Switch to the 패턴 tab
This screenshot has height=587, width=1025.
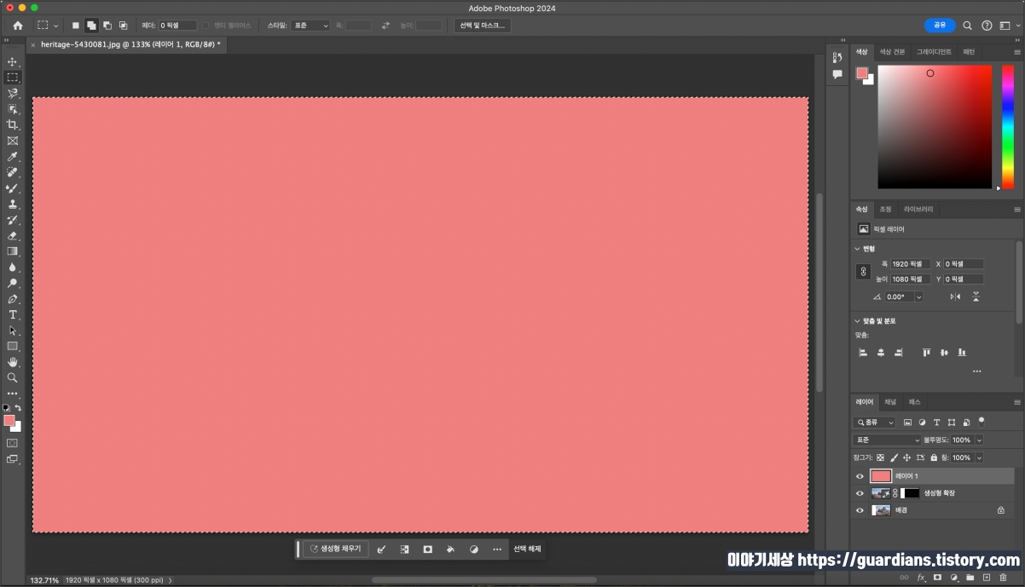(969, 52)
